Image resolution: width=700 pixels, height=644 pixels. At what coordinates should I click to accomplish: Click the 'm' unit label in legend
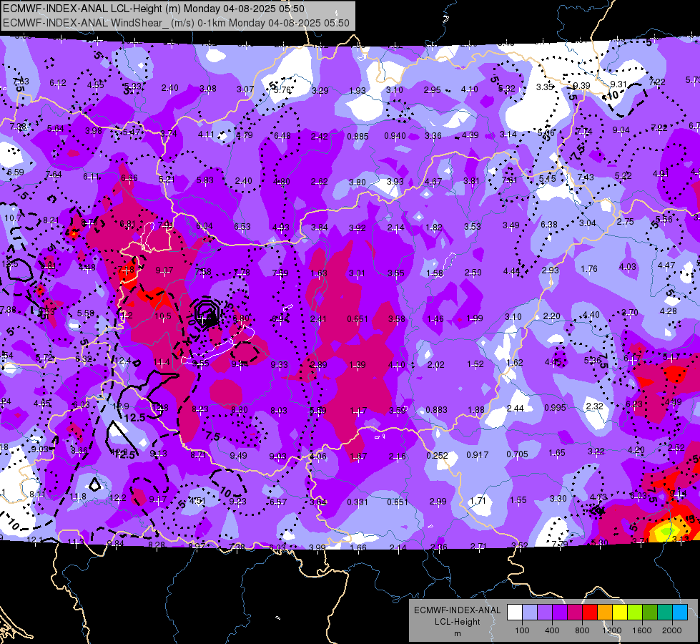pos(457,634)
